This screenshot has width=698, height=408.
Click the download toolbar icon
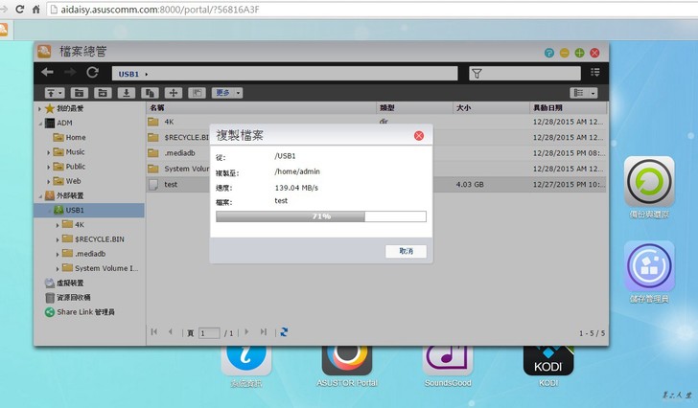(125, 93)
